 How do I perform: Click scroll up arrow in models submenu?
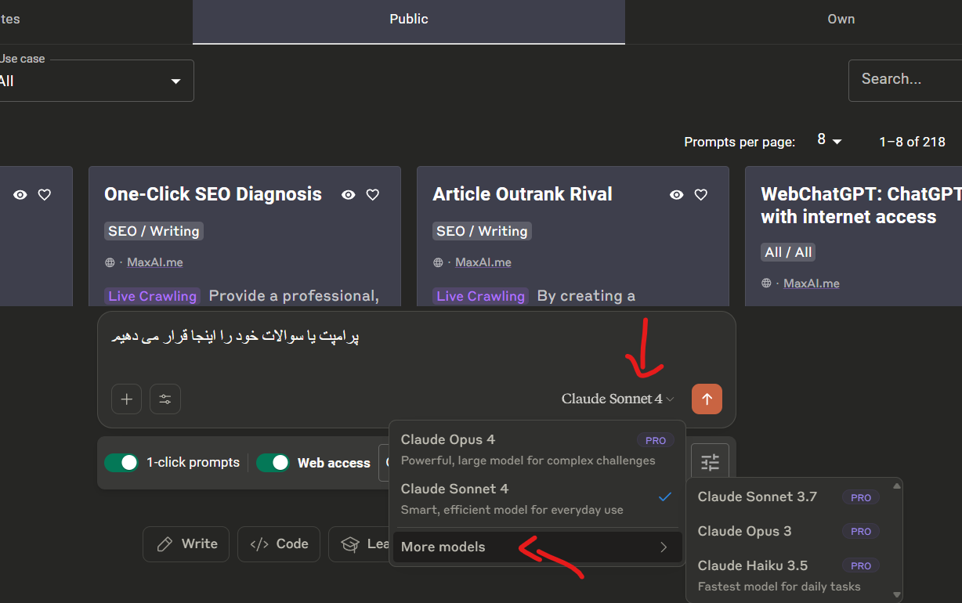tap(896, 486)
